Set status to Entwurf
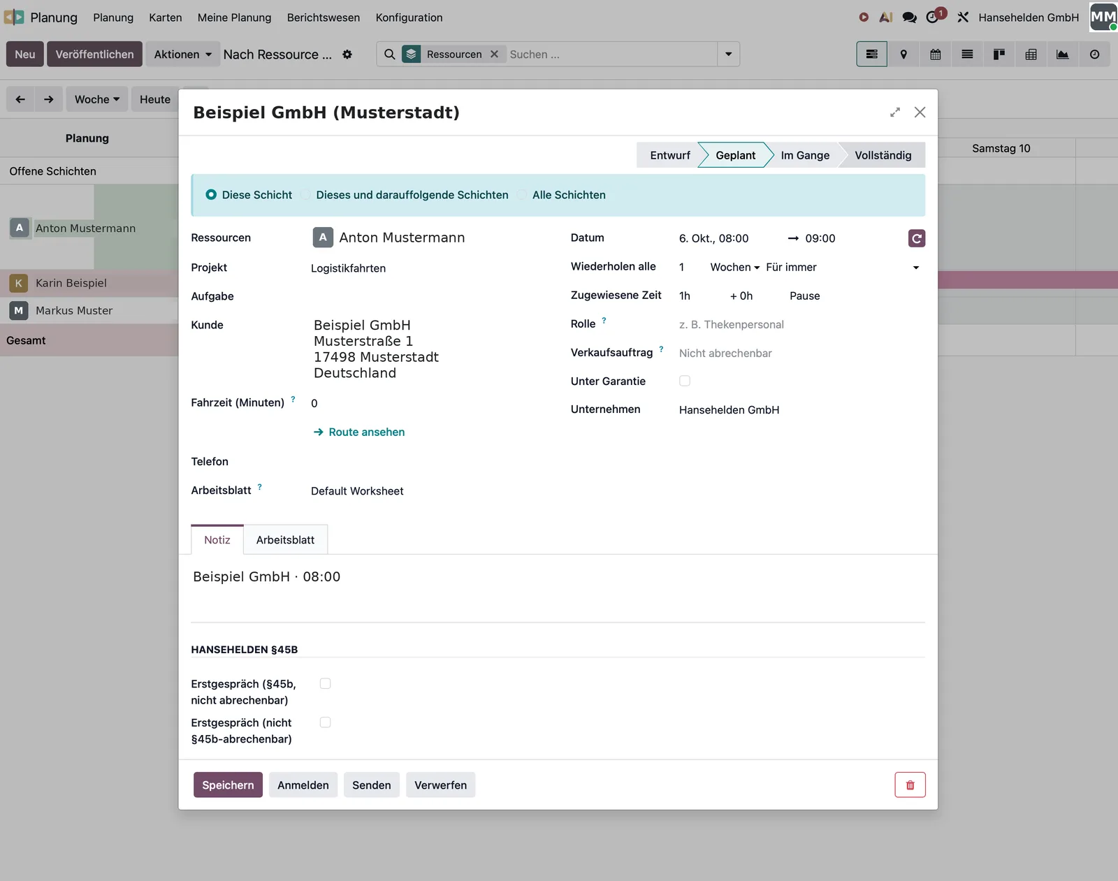Viewport: 1118px width, 881px height. click(x=669, y=155)
